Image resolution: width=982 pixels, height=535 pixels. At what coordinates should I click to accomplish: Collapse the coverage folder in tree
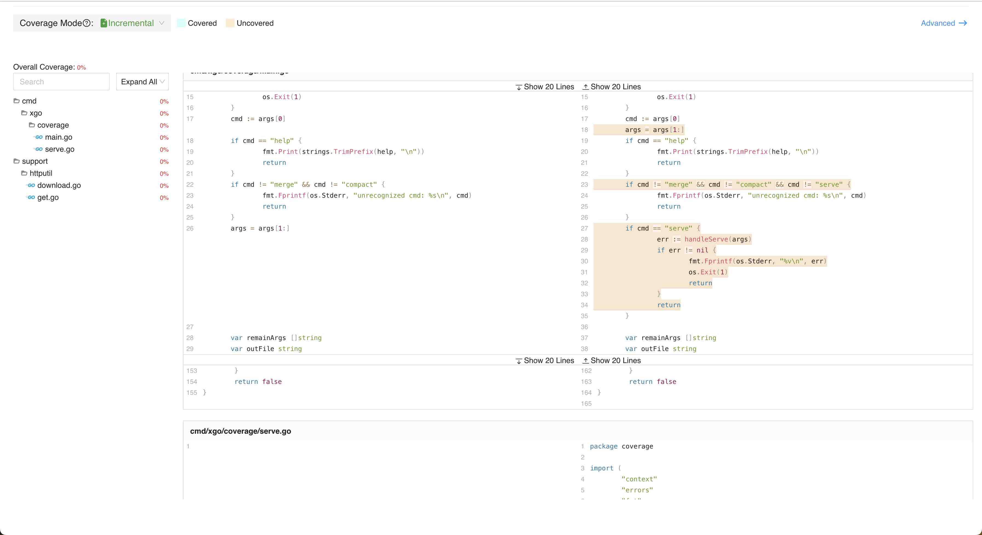click(x=32, y=125)
